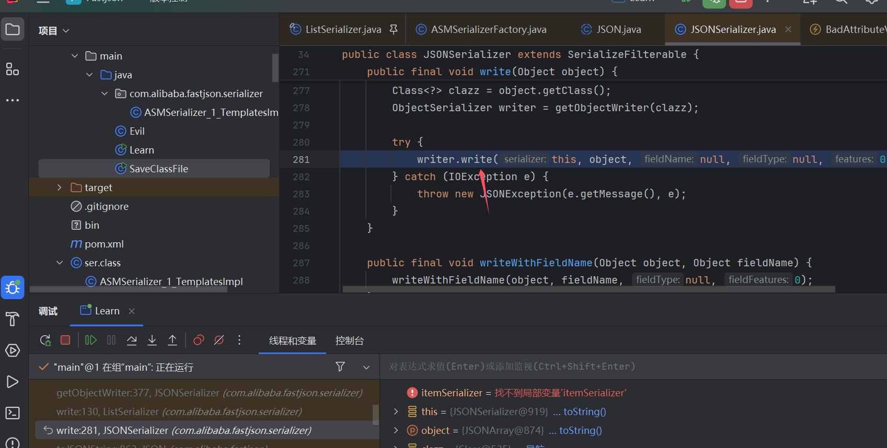The image size is (887, 448).
Task: Show more tool windows ellipsis
Action: point(13,100)
